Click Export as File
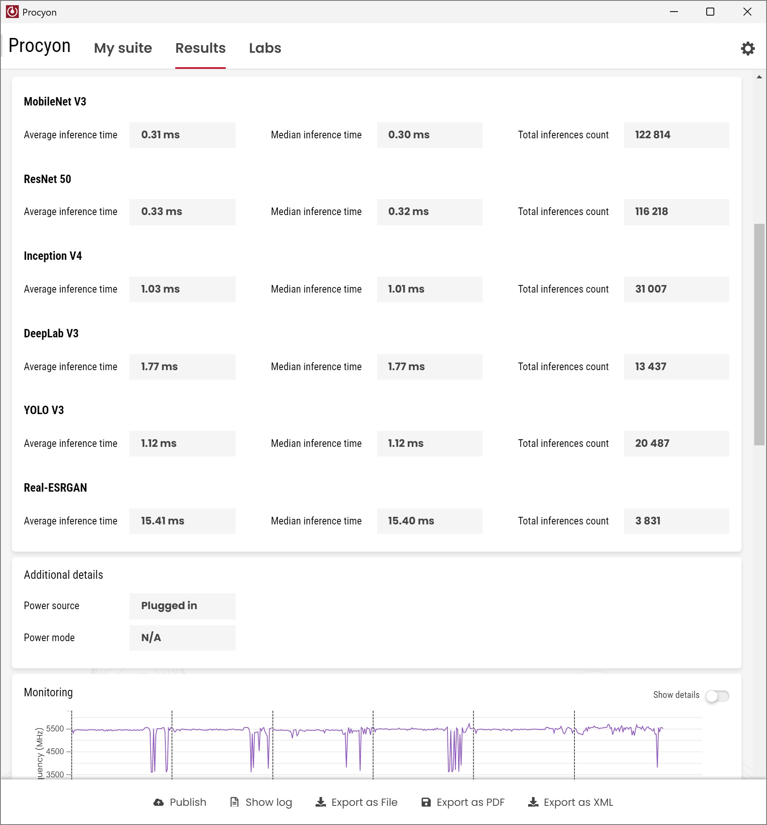Viewport: 767px width, 825px height. tap(356, 802)
